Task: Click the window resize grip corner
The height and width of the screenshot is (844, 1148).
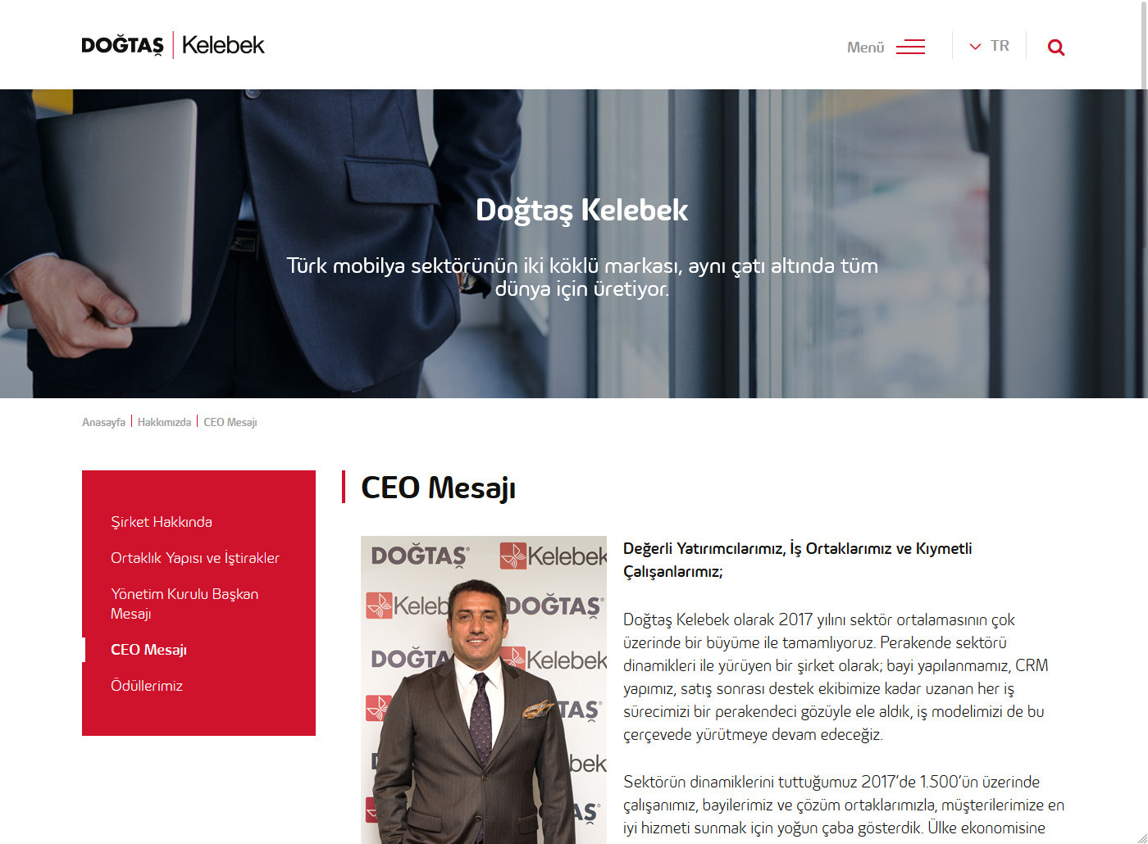Action: [1141, 837]
